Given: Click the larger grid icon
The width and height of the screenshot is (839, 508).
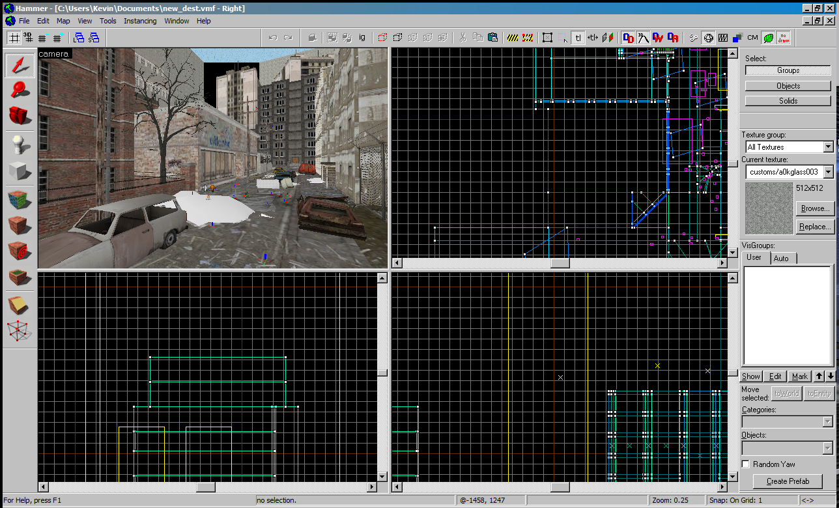Looking at the screenshot, I should tap(57, 38).
